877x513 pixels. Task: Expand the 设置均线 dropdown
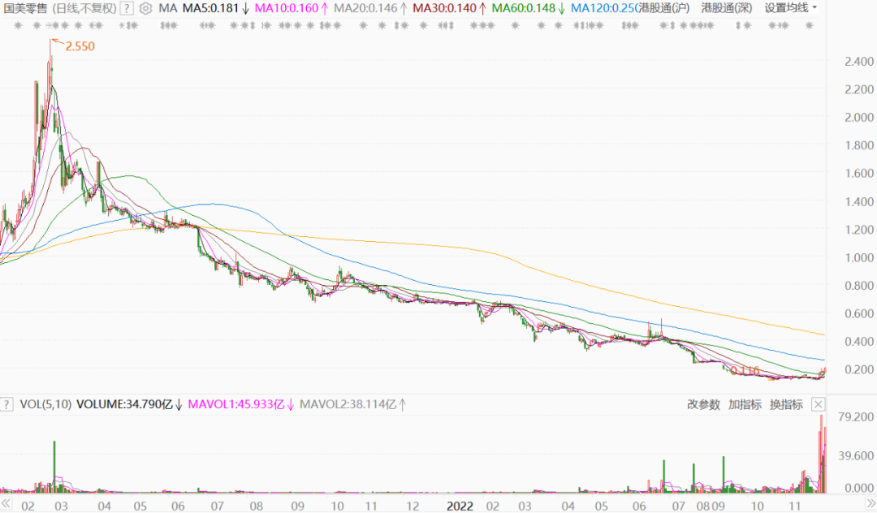pos(791,8)
